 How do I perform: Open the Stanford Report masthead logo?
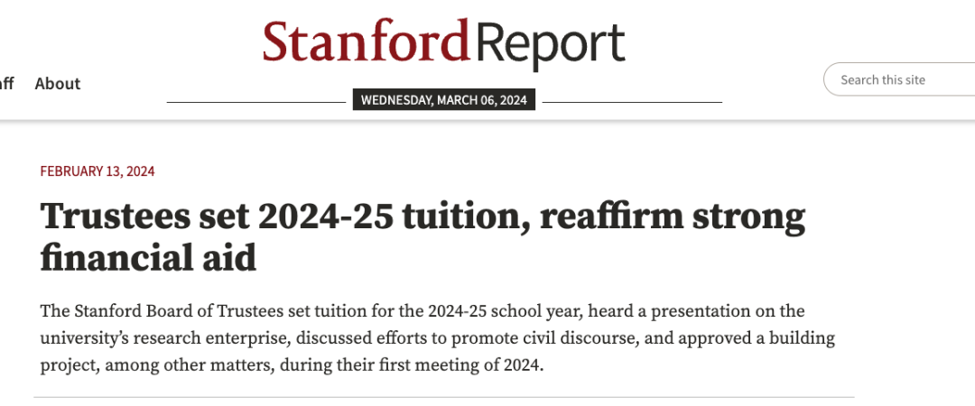(x=443, y=43)
